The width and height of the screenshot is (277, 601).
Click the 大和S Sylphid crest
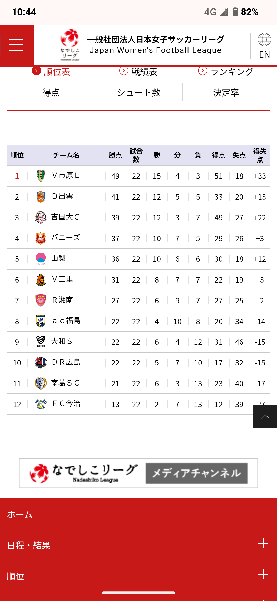click(x=41, y=342)
